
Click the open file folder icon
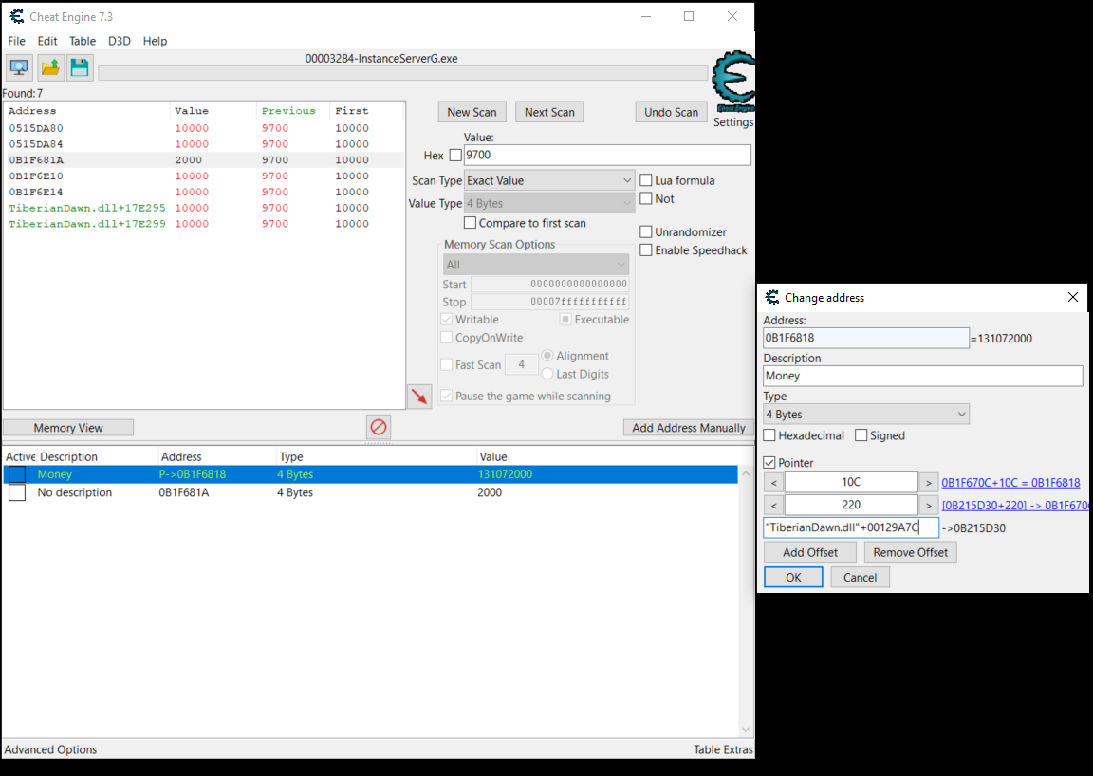pos(50,67)
